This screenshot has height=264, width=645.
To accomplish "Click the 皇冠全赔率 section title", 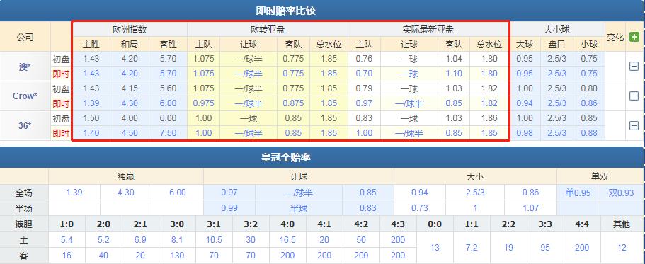I will [285, 158].
